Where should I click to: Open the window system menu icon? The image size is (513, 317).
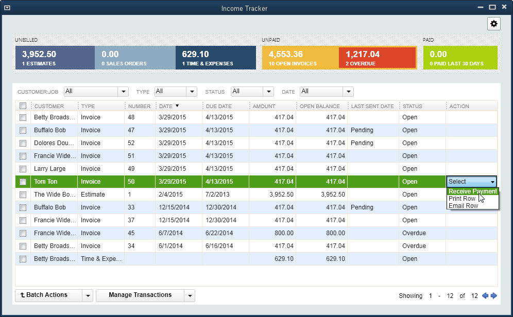point(7,8)
